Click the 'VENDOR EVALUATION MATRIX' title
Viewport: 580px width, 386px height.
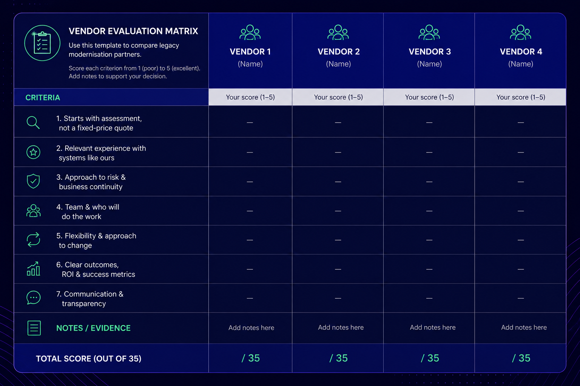coord(133,31)
